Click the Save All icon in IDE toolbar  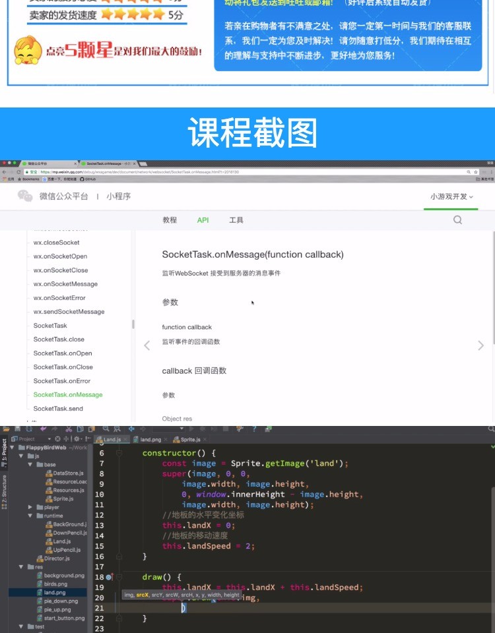click(17, 429)
